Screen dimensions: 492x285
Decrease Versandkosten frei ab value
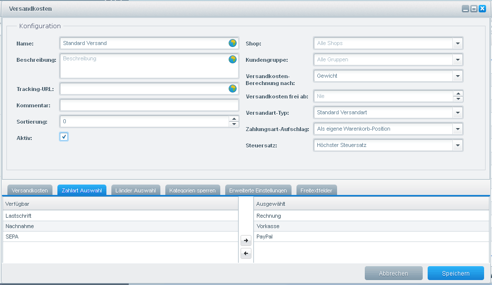[458, 99]
